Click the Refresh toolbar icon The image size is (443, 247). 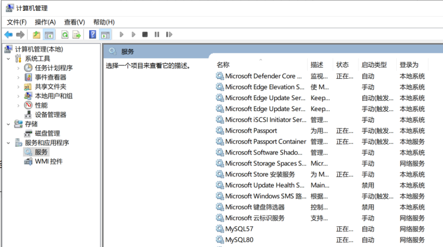pos(65,35)
